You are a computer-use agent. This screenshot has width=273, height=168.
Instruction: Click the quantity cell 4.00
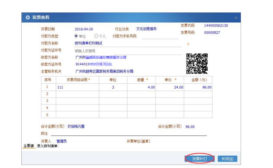141,87
